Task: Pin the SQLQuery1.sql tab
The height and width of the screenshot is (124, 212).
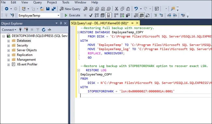Action: (132, 23)
